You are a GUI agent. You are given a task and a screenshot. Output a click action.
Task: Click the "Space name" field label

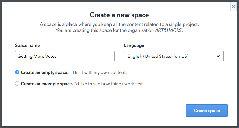click(x=28, y=45)
